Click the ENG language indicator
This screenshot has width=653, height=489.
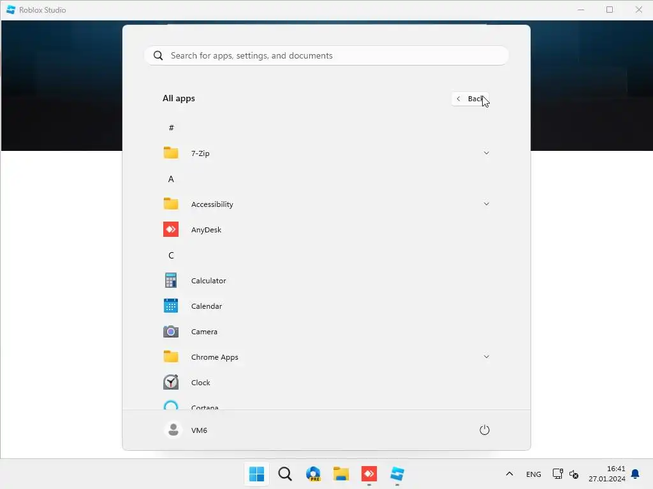534,474
